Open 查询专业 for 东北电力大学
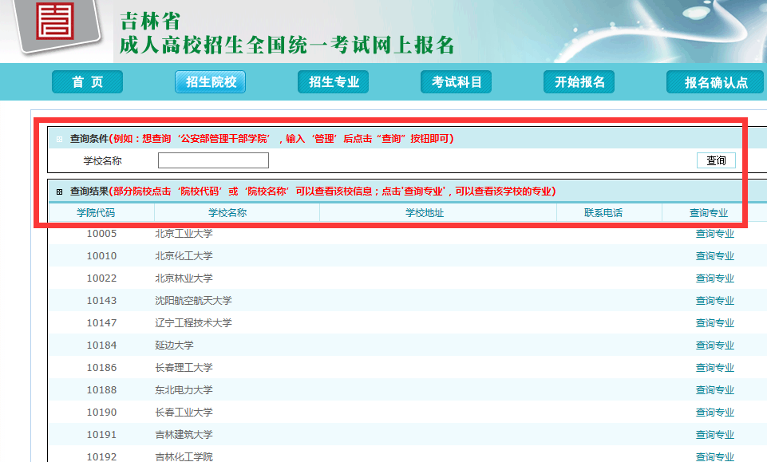The image size is (767, 462). tap(715, 389)
